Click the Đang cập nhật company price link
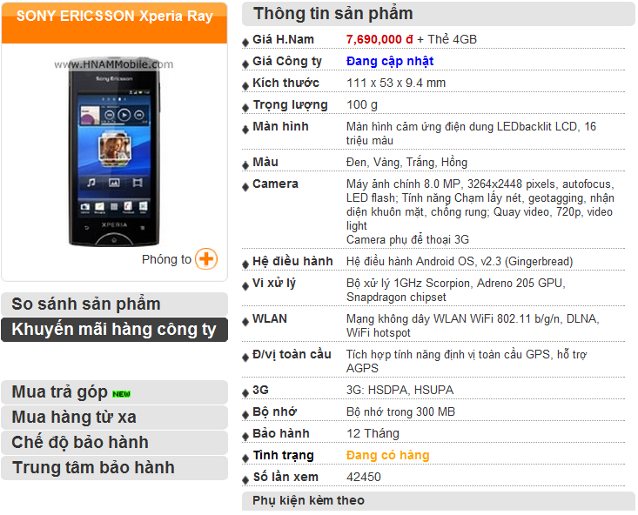Image resolution: width=638 pixels, height=515 pixels. [390, 61]
